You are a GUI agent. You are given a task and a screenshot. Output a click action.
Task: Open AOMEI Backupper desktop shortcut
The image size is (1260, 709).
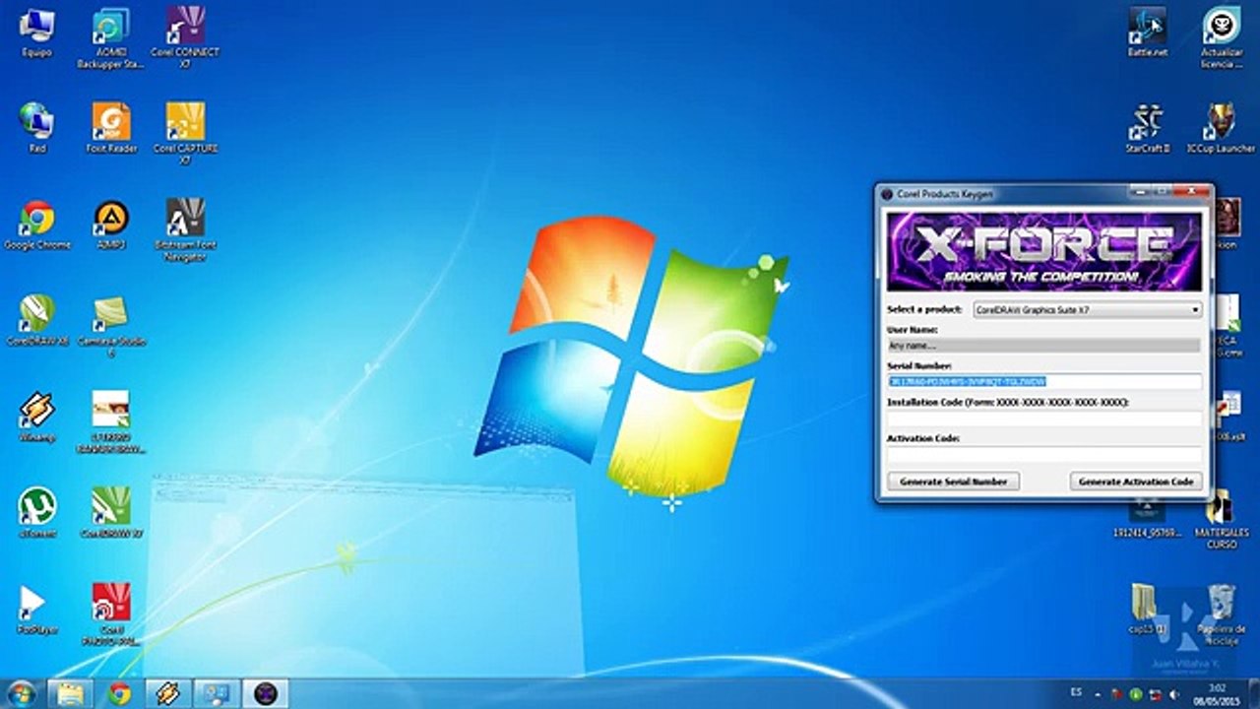(111, 39)
